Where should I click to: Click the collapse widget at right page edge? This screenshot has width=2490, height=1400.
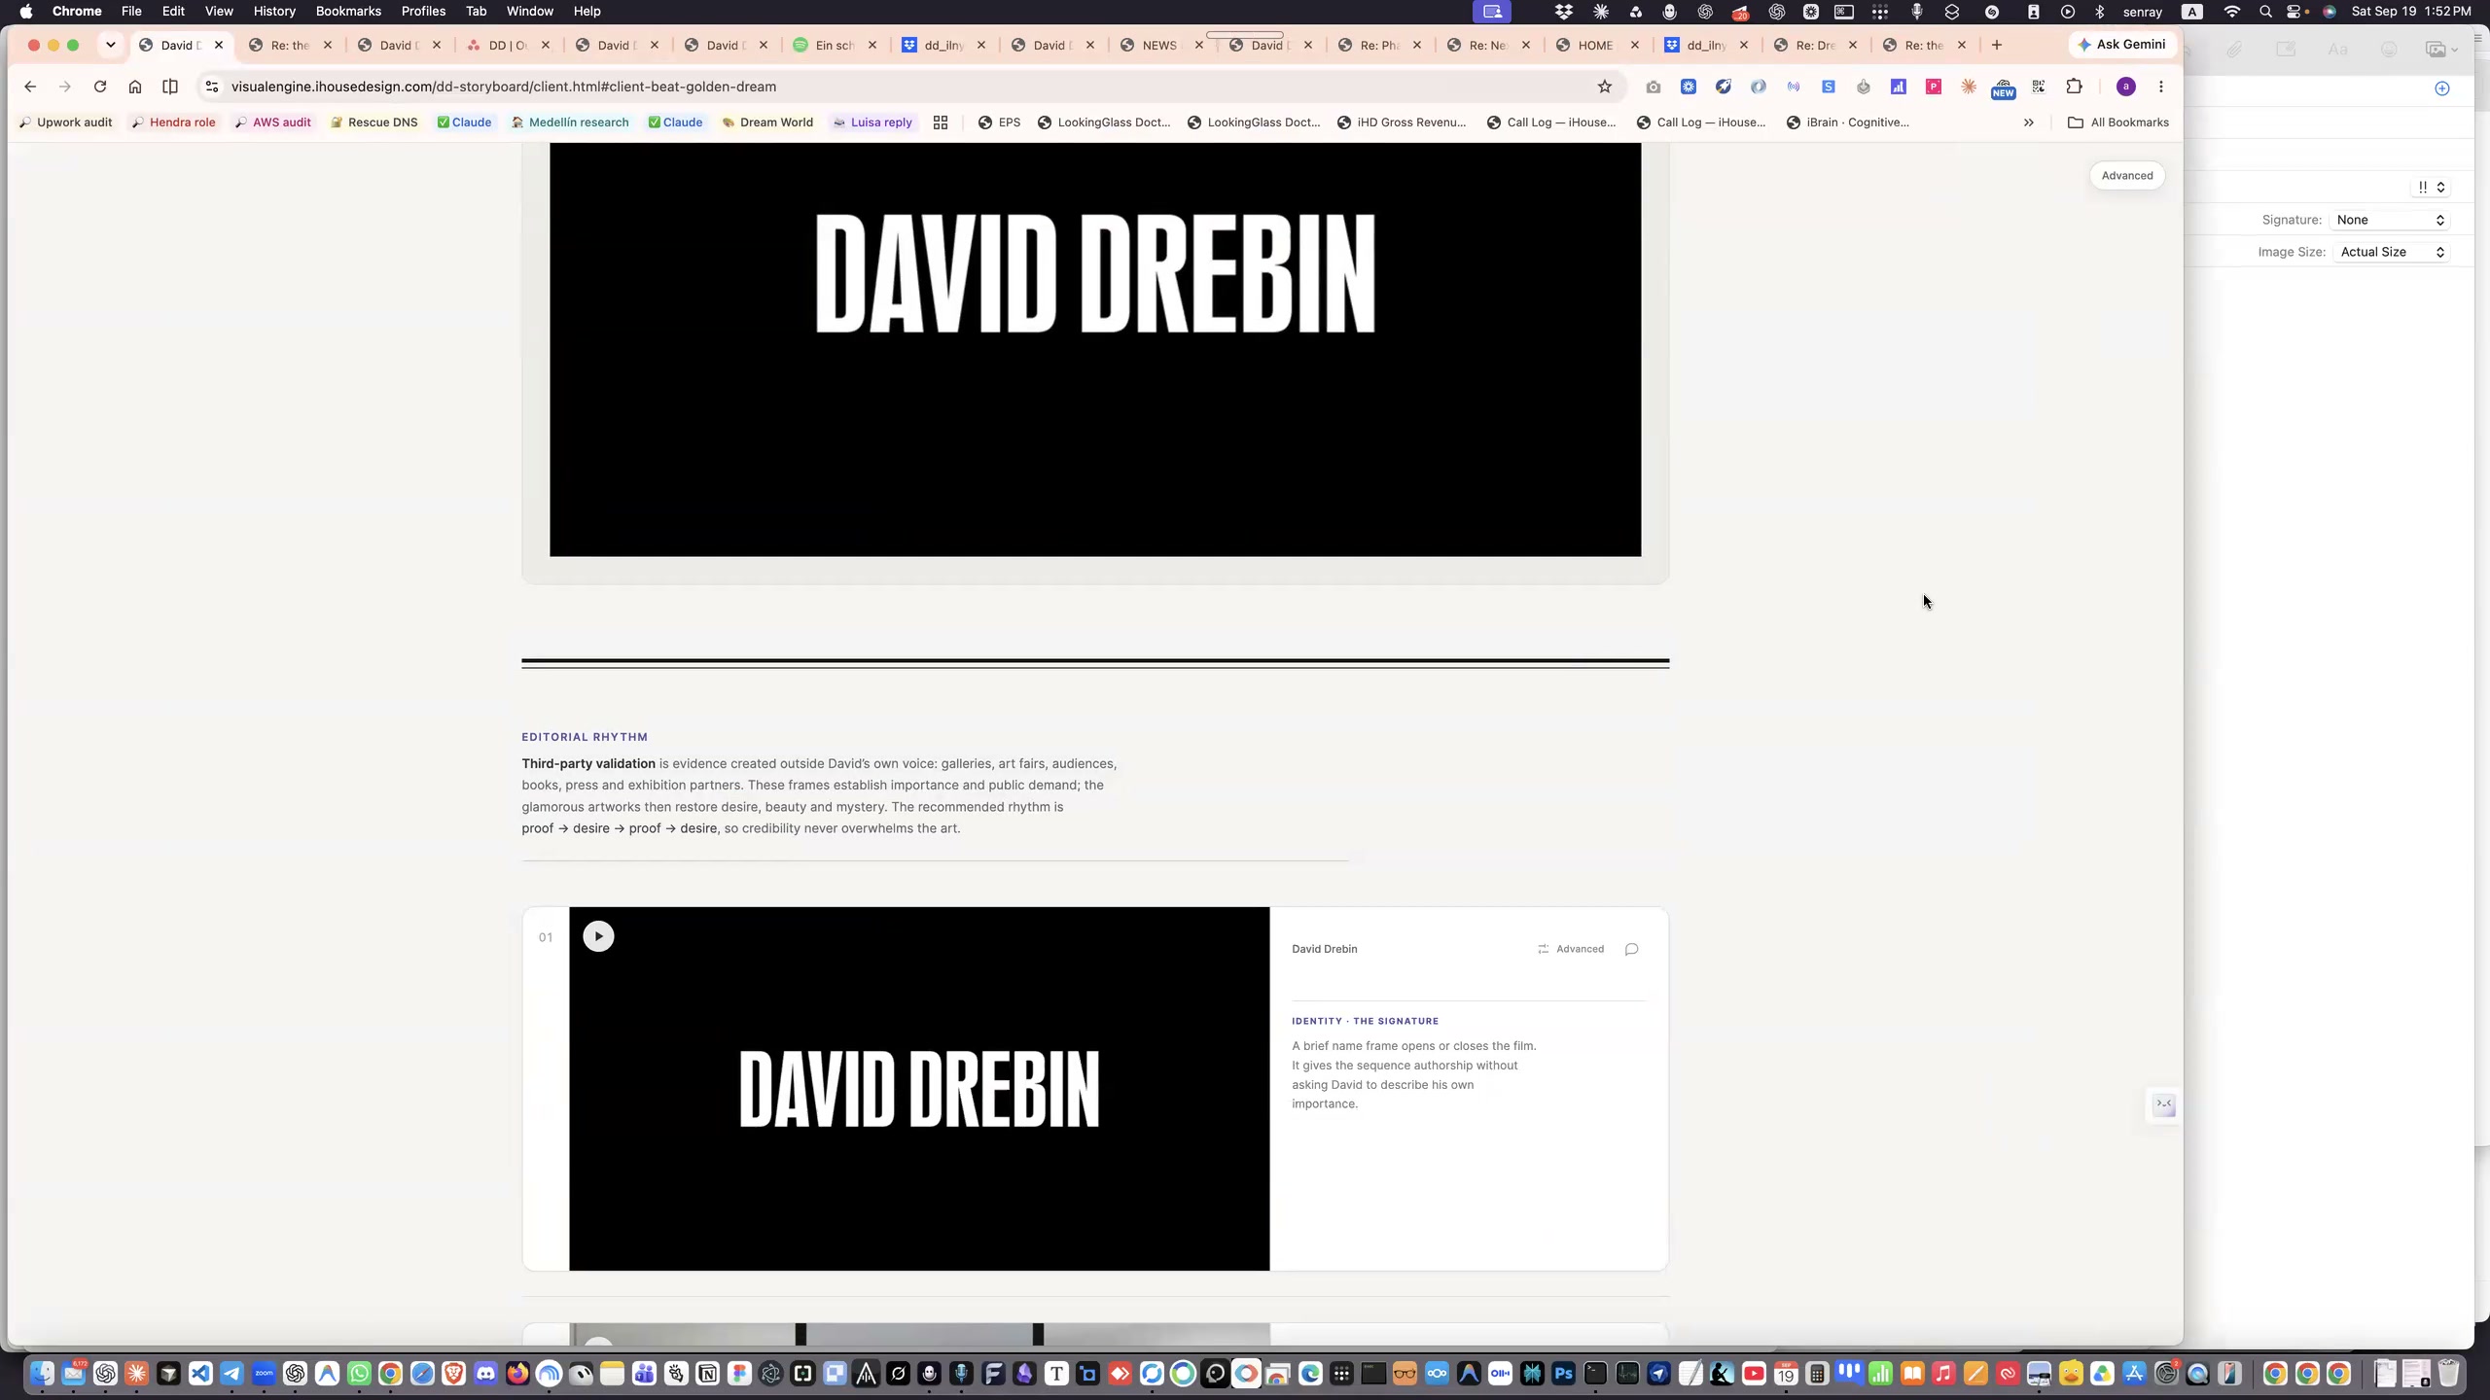point(2163,1105)
